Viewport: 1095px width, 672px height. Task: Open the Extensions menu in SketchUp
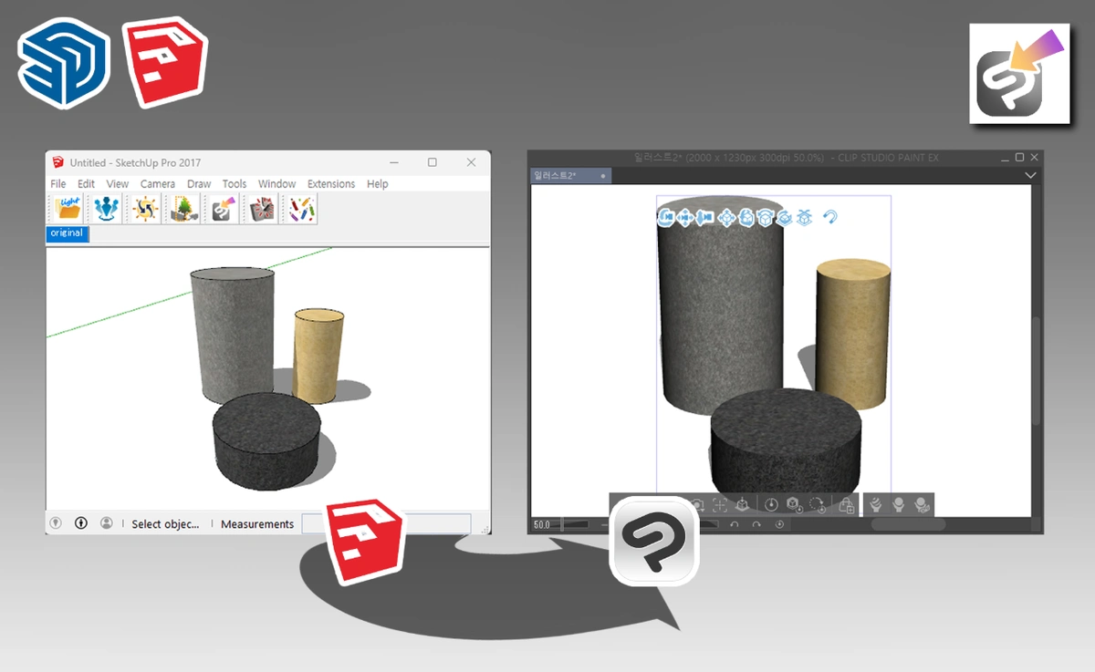330,183
